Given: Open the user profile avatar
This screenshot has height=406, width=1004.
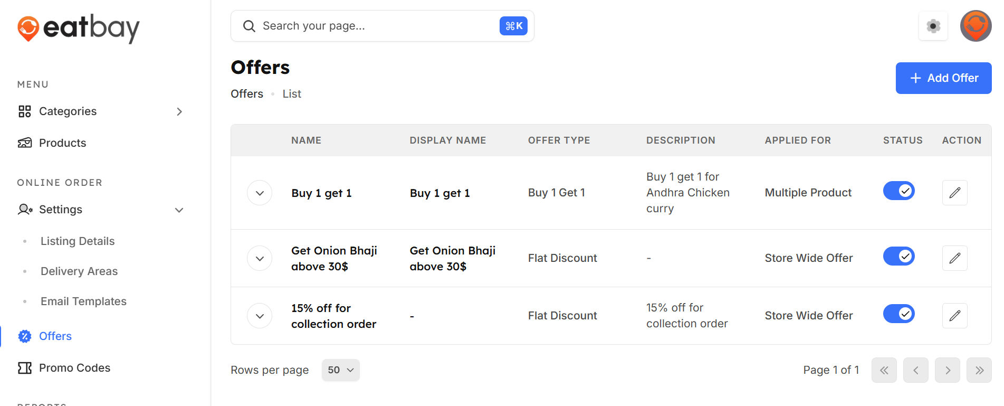Looking at the screenshot, I should 976,26.
